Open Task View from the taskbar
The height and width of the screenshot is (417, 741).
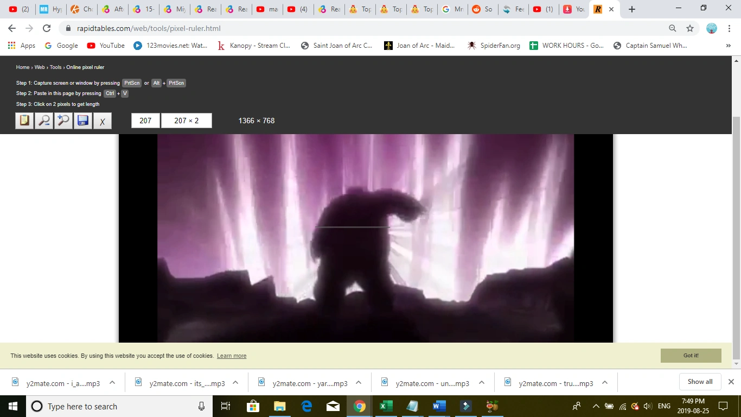coord(226,406)
